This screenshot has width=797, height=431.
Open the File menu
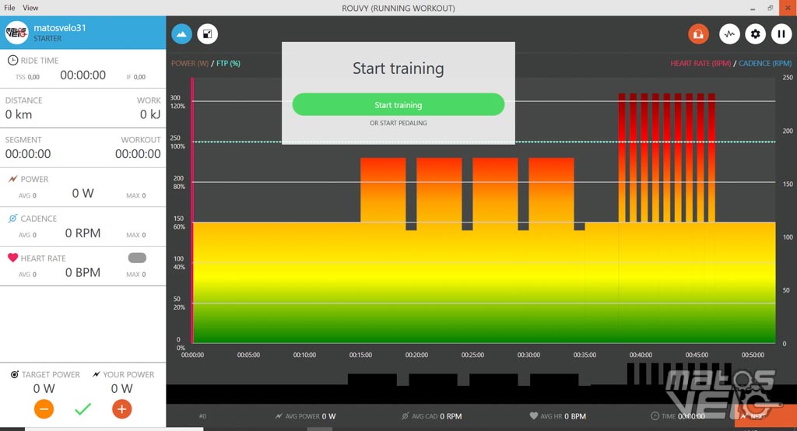click(9, 8)
